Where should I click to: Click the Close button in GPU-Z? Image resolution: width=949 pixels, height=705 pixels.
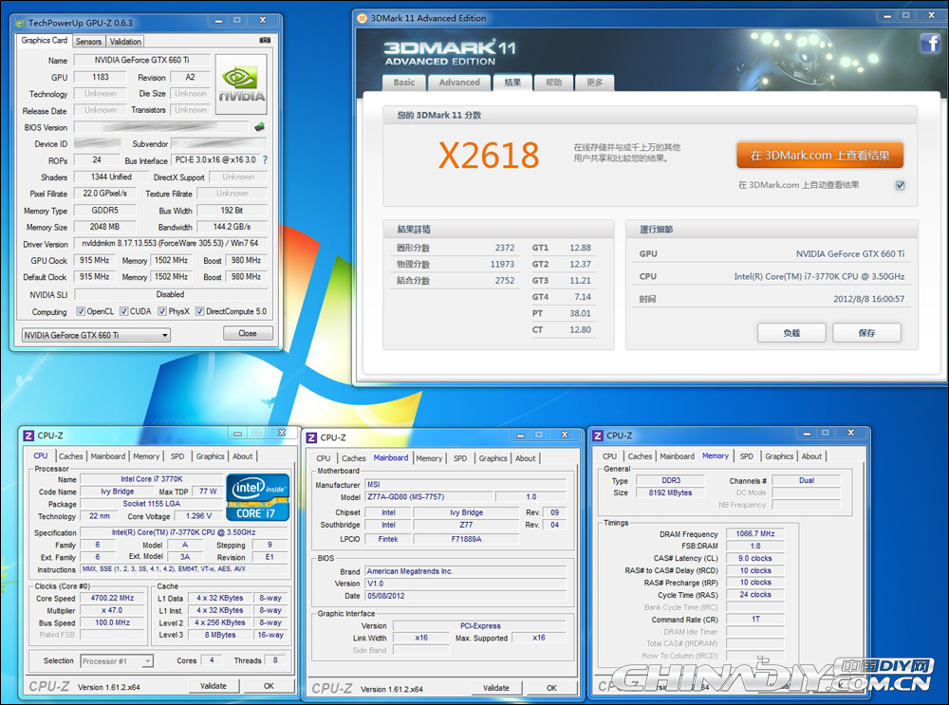(x=248, y=333)
